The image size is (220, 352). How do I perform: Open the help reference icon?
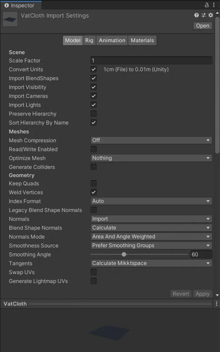click(x=196, y=15)
